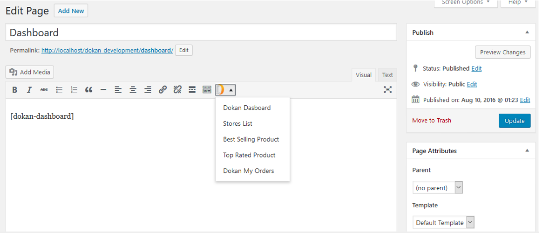Insert a bulleted list

59,90
